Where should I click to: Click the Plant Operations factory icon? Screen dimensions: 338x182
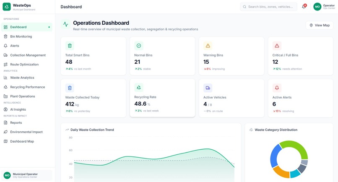click(x=5, y=96)
